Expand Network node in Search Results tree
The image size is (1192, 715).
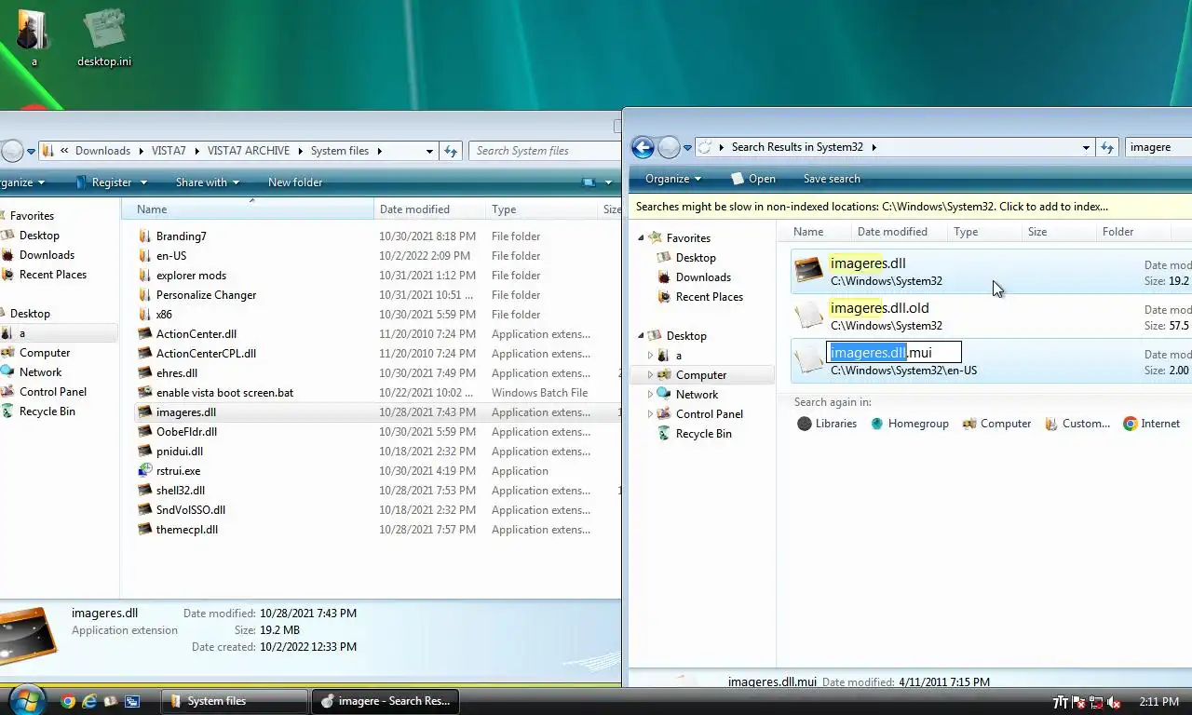[650, 395]
